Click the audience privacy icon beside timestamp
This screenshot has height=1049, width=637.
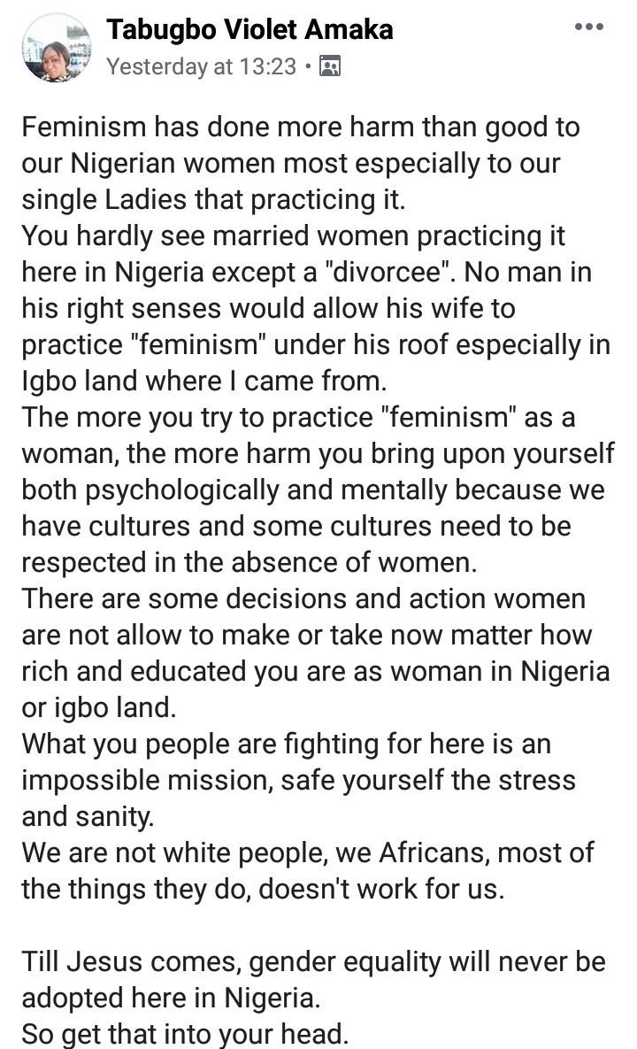coord(329,66)
